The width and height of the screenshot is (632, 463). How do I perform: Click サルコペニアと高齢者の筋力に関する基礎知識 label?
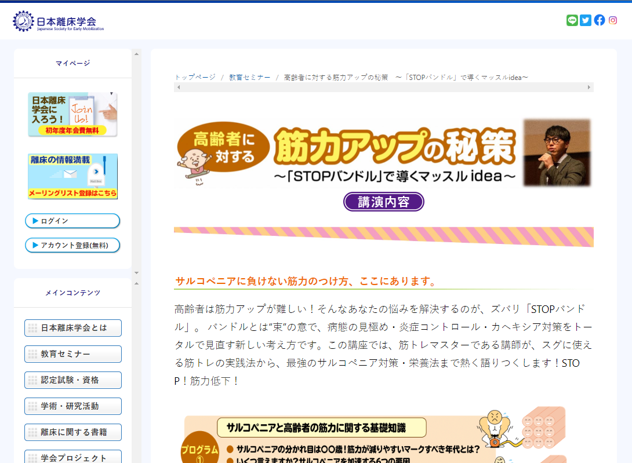coord(322,428)
